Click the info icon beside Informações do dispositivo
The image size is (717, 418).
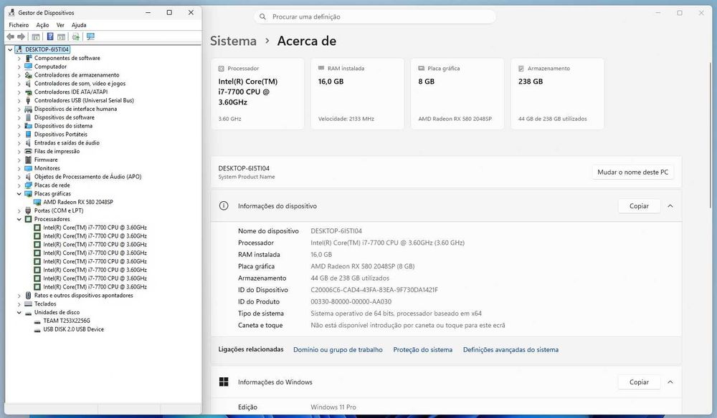pos(224,206)
